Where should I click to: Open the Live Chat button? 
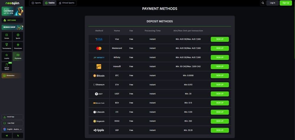click(12, 123)
